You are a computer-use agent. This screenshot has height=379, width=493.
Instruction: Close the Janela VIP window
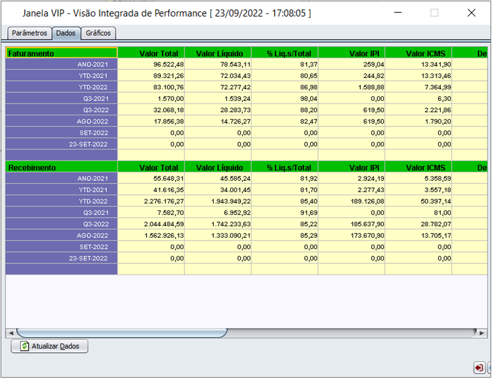471,13
